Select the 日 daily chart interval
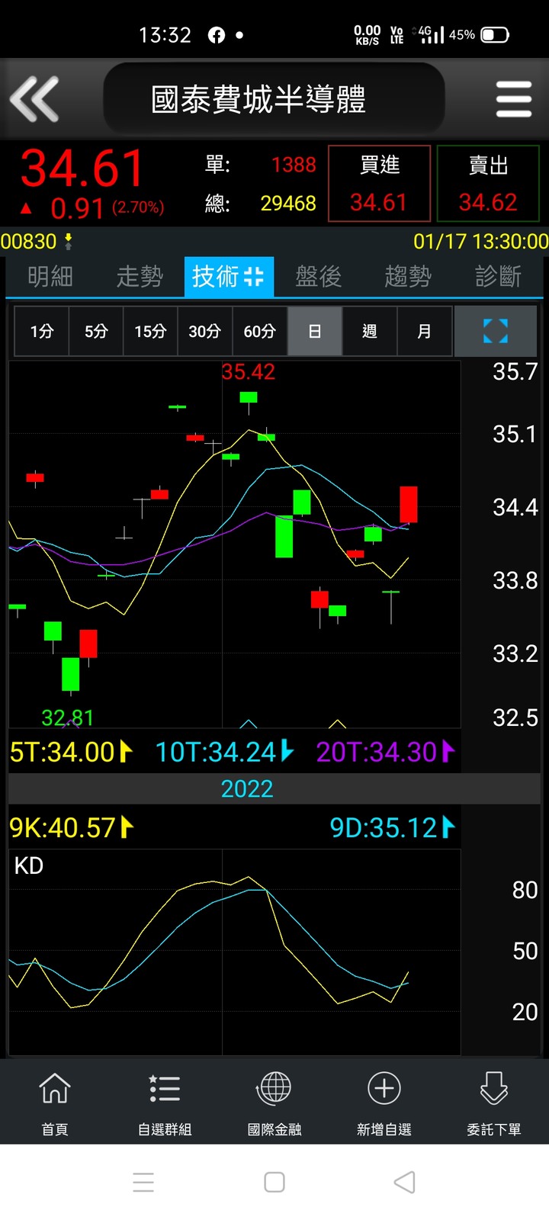 click(x=315, y=331)
